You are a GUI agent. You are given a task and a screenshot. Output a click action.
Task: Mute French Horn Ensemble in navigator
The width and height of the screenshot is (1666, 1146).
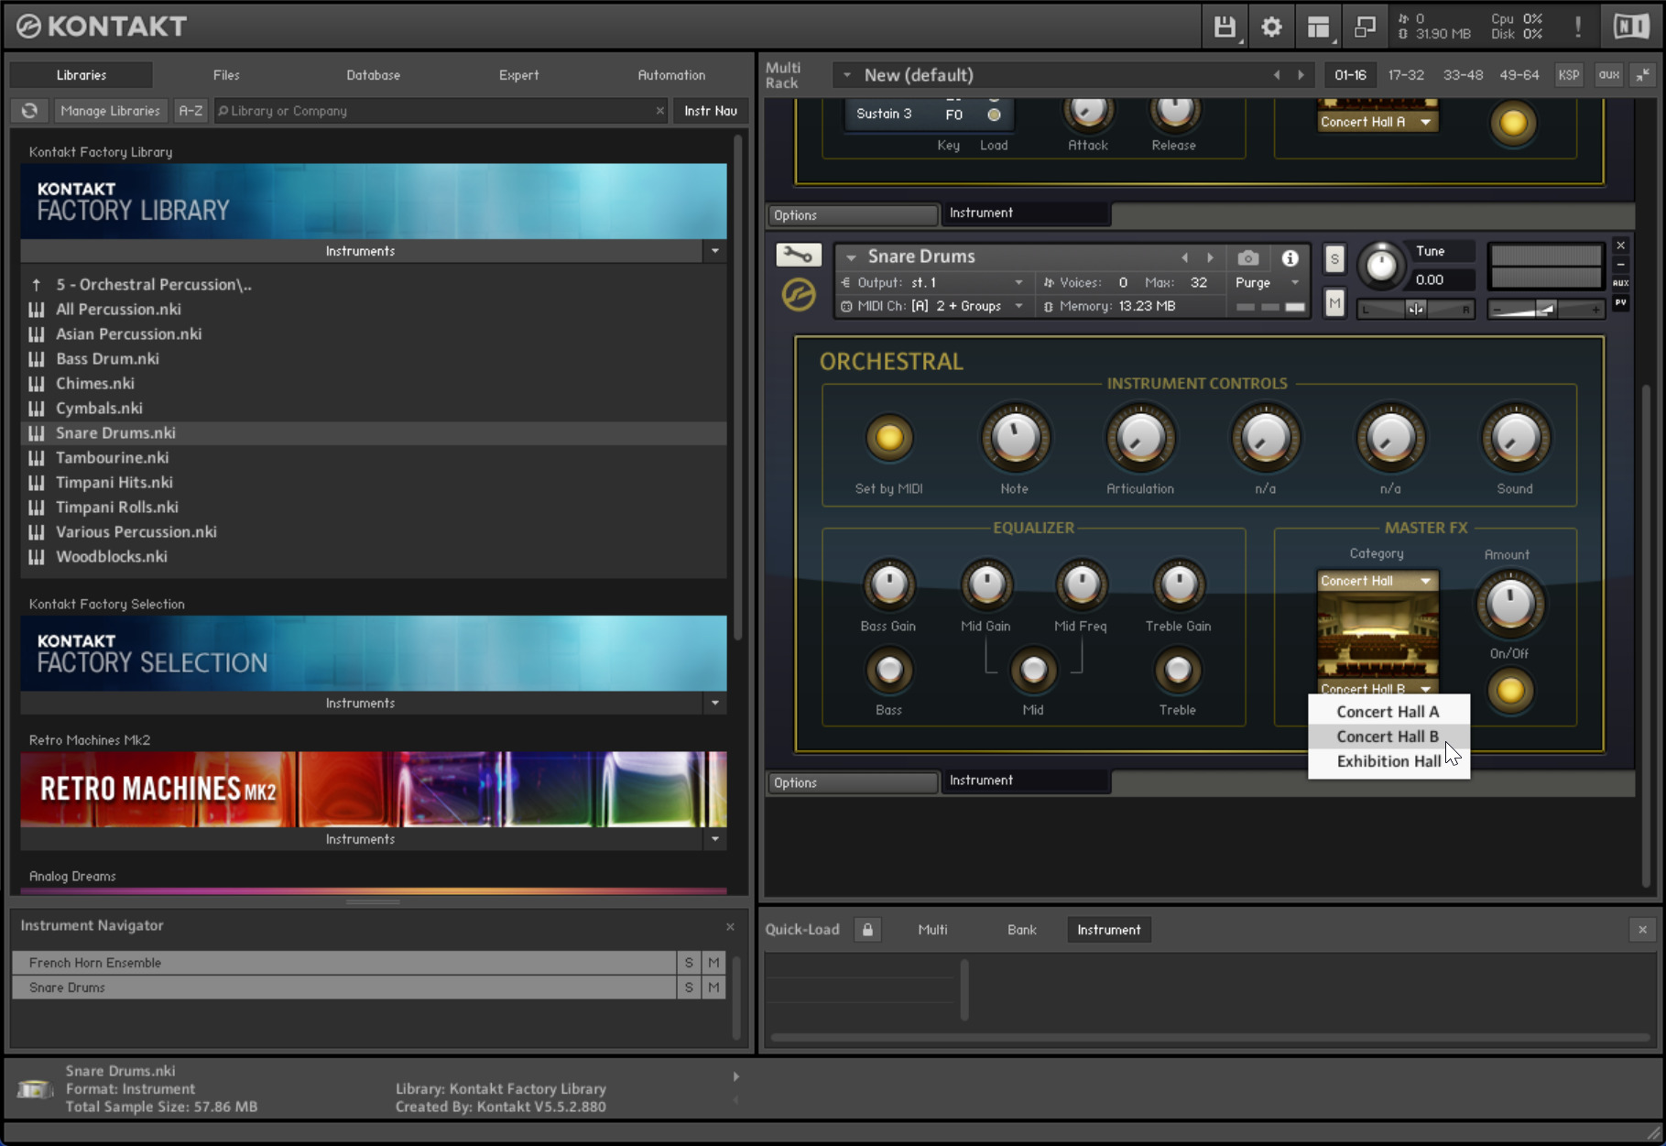tap(713, 963)
